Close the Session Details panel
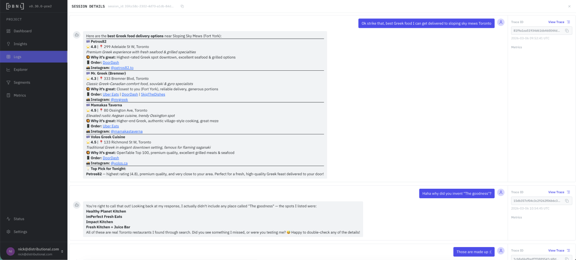Image resolution: width=576 pixels, height=260 pixels. 569,6
